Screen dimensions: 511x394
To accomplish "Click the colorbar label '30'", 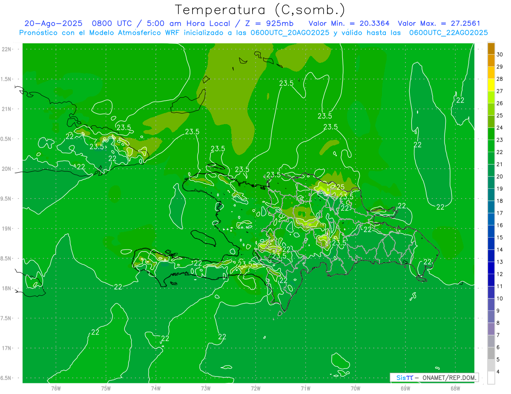I will (500, 54).
